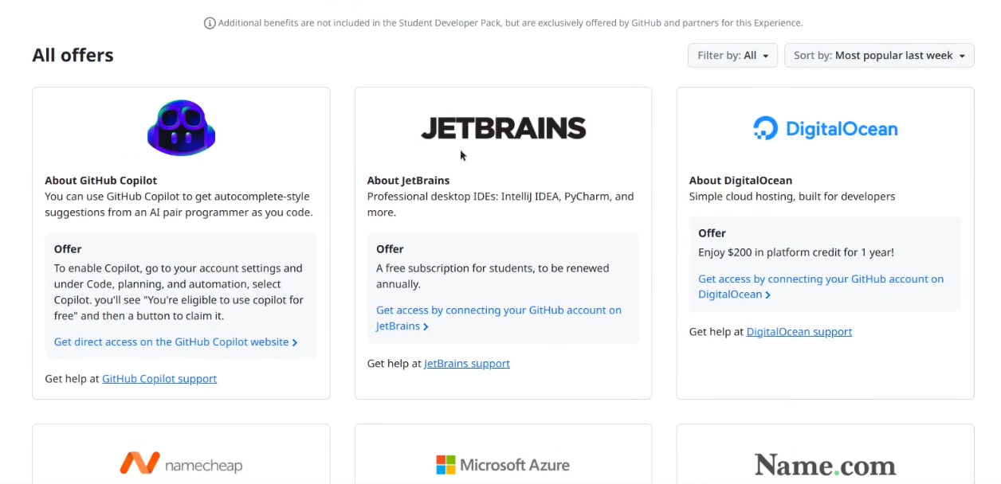Open the Filter by All dropdown
1001x484 pixels.
click(x=732, y=56)
